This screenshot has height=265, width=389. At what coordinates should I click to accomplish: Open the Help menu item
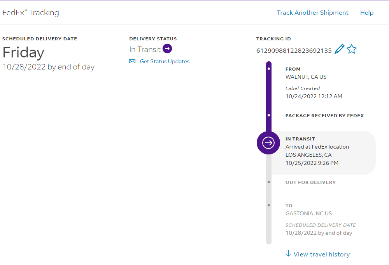pos(367,12)
